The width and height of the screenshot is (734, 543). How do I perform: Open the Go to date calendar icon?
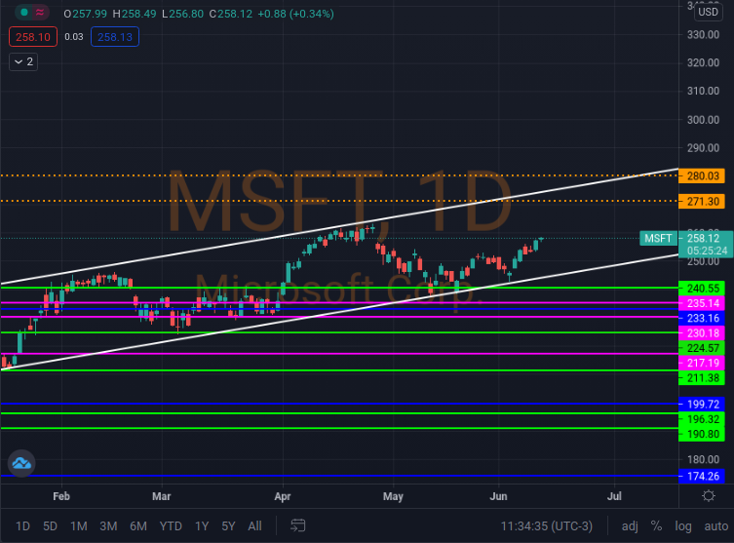(x=297, y=525)
